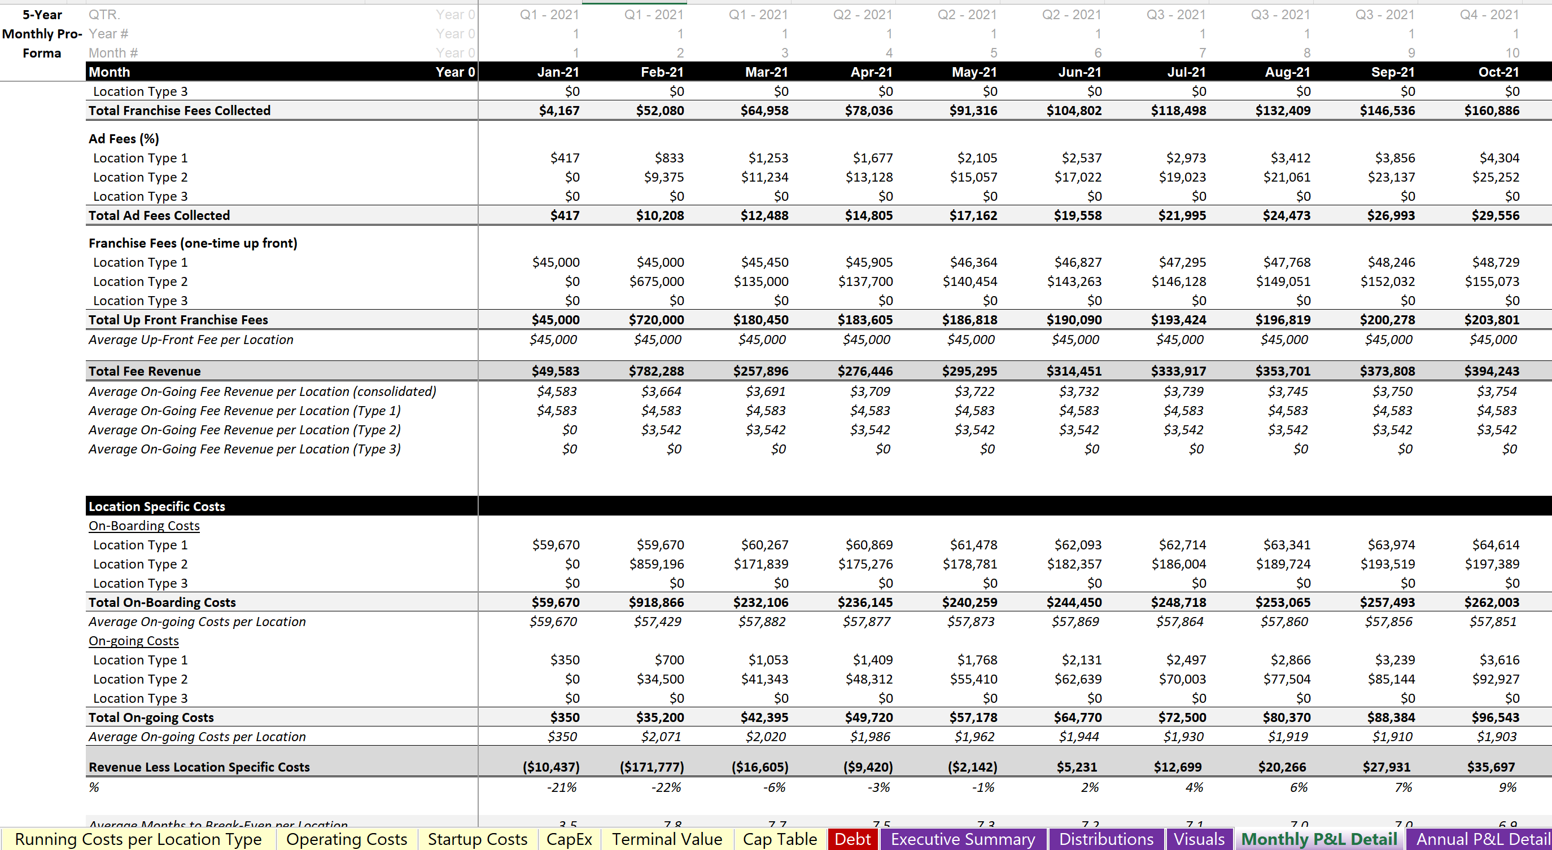Select Jan-21 Total Franchise Fees value $4,167
1552x850 pixels.
coord(559,111)
